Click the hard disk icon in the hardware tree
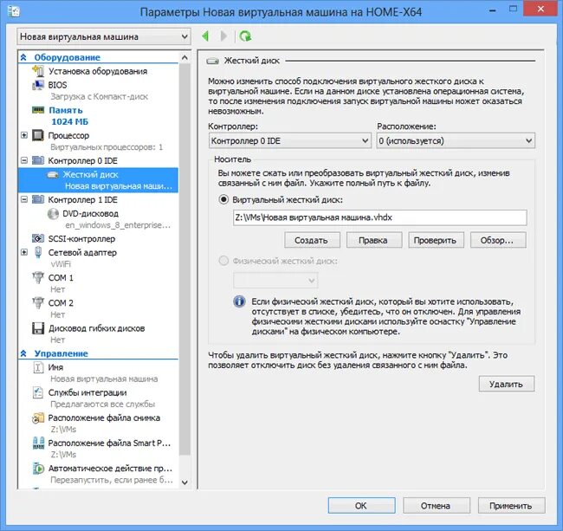Screen dimensions: 563x531 pos(53,175)
